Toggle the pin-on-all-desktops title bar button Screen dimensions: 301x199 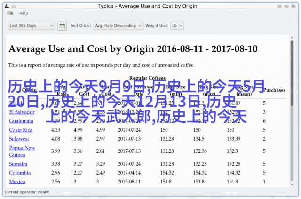[x=15, y=6]
